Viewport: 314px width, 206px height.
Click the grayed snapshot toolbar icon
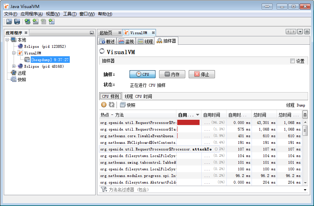click(44, 21)
